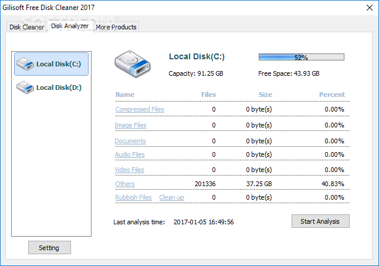Click the Files column header
The width and height of the screenshot is (379, 266).
coord(208,95)
